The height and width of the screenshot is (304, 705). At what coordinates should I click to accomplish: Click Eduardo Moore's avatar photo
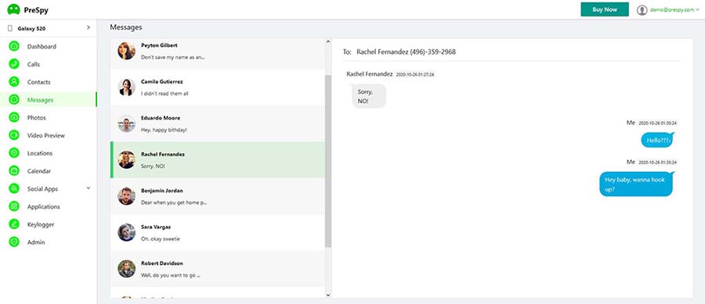point(126,123)
